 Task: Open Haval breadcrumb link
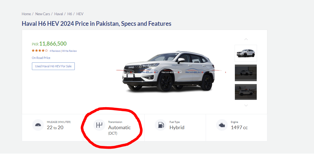coord(58,14)
